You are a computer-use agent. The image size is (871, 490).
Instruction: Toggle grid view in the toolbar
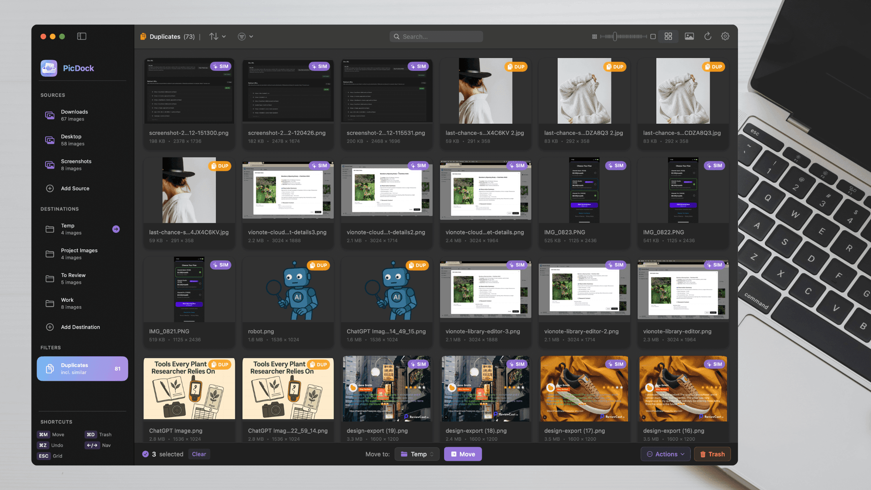click(x=668, y=36)
